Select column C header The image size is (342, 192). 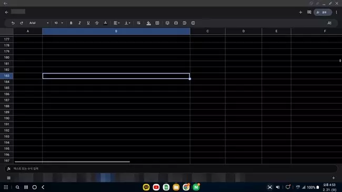[x=207, y=31]
